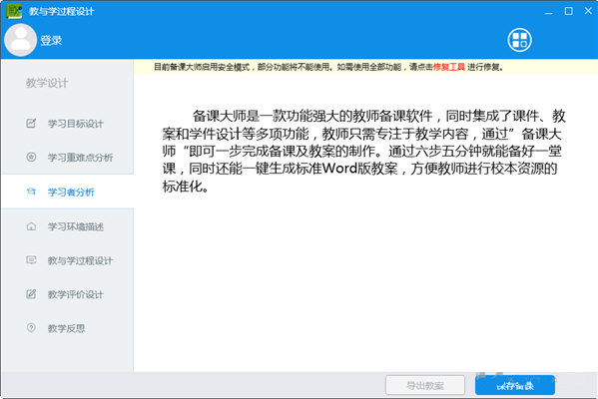Click the 导出教案 export button

pyautogui.click(x=425, y=386)
